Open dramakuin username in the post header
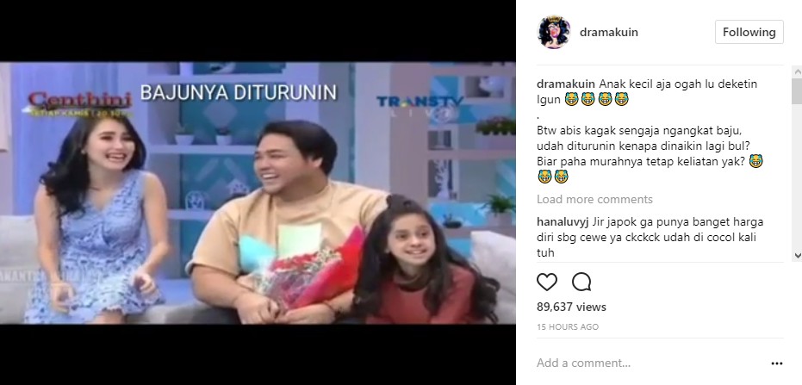 [609, 32]
